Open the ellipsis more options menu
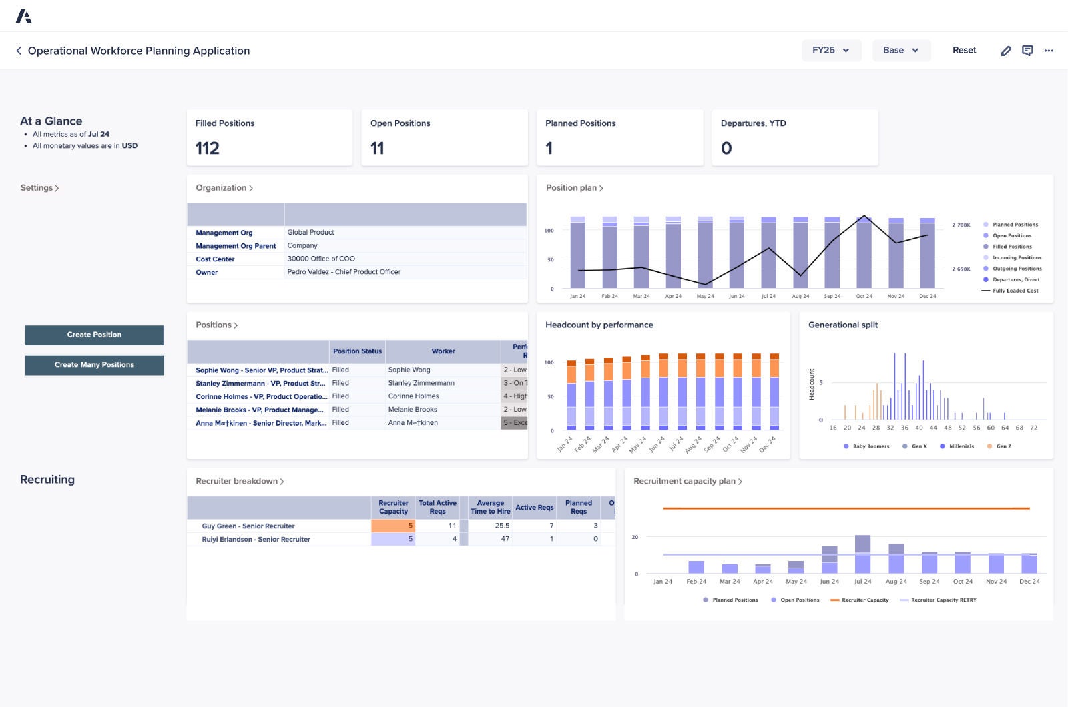Image resolution: width=1068 pixels, height=707 pixels. point(1049,51)
